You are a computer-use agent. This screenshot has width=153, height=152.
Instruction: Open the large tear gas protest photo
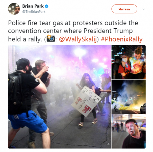60,97
